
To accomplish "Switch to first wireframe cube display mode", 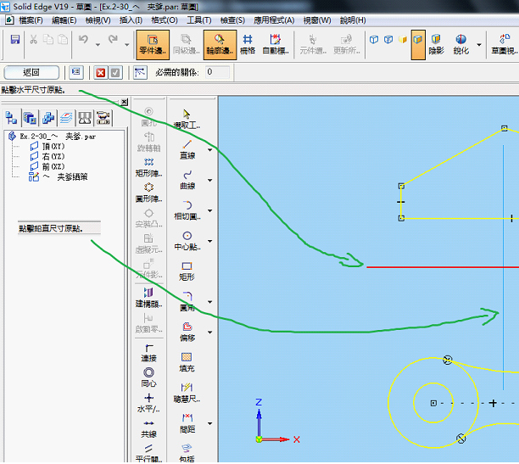I will tap(374, 40).
